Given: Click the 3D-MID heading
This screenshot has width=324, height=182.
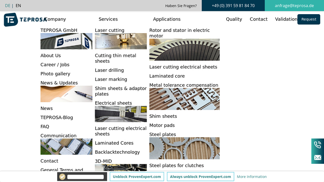Looking at the screenshot, I should (x=103, y=161).
